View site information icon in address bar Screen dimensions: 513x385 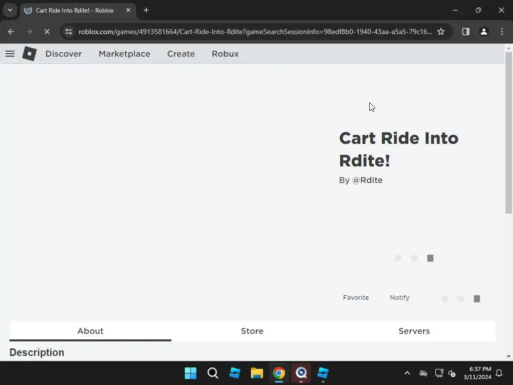(69, 32)
